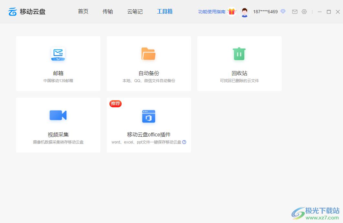Open the 139 mailbox icon

pyautogui.click(x=58, y=54)
